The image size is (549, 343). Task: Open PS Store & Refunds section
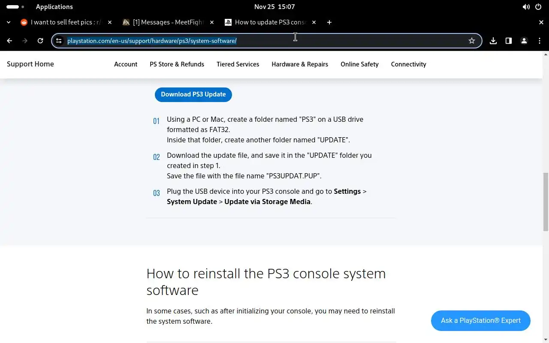[177, 64]
